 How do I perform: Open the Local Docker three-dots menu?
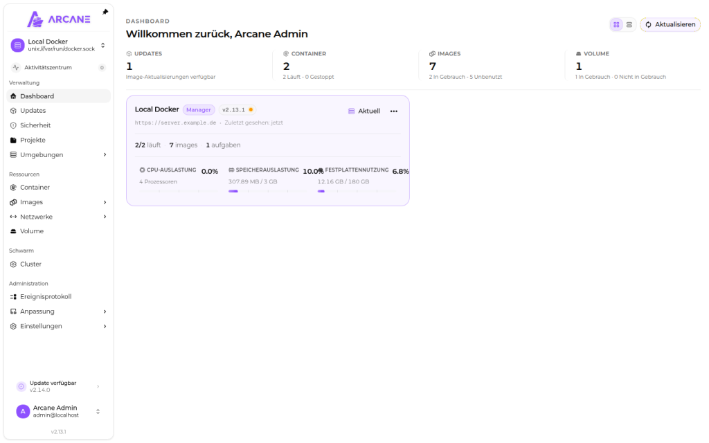pos(394,111)
